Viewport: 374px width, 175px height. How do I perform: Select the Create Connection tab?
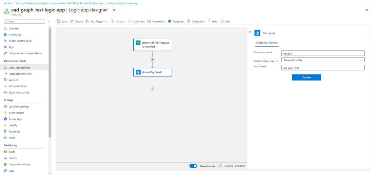click(266, 43)
